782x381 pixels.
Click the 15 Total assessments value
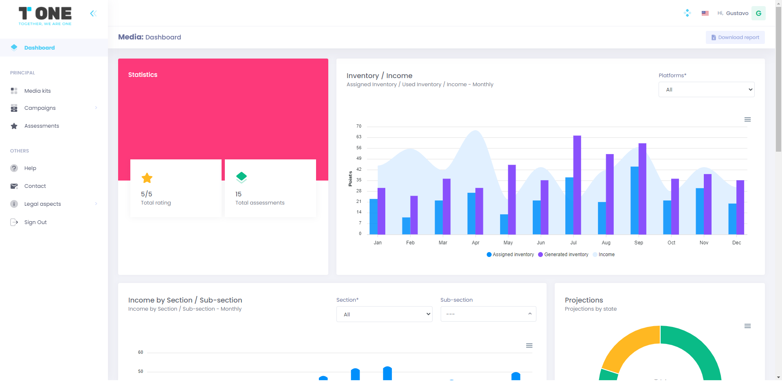238,194
